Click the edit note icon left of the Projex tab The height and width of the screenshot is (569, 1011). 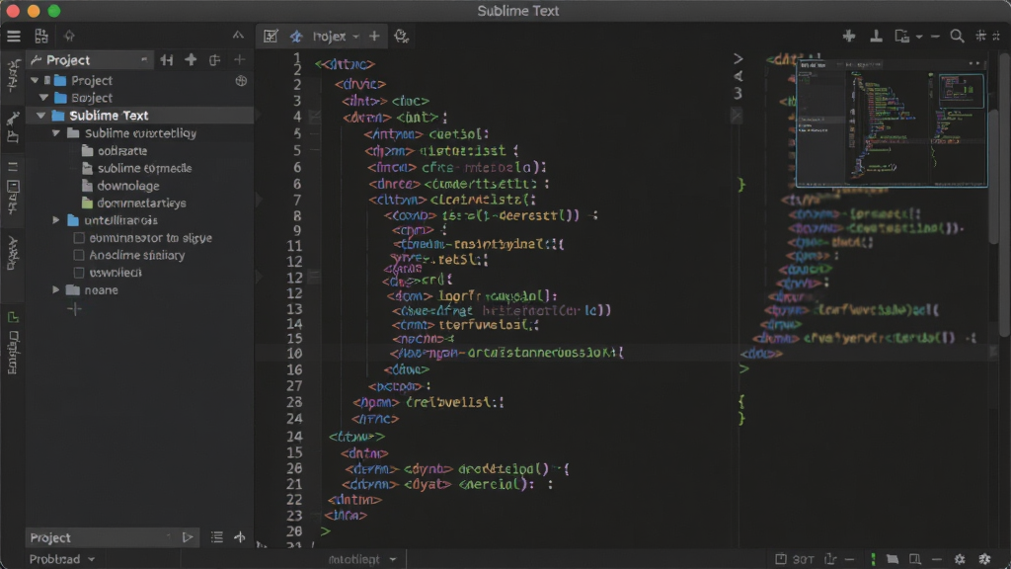[271, 37]
